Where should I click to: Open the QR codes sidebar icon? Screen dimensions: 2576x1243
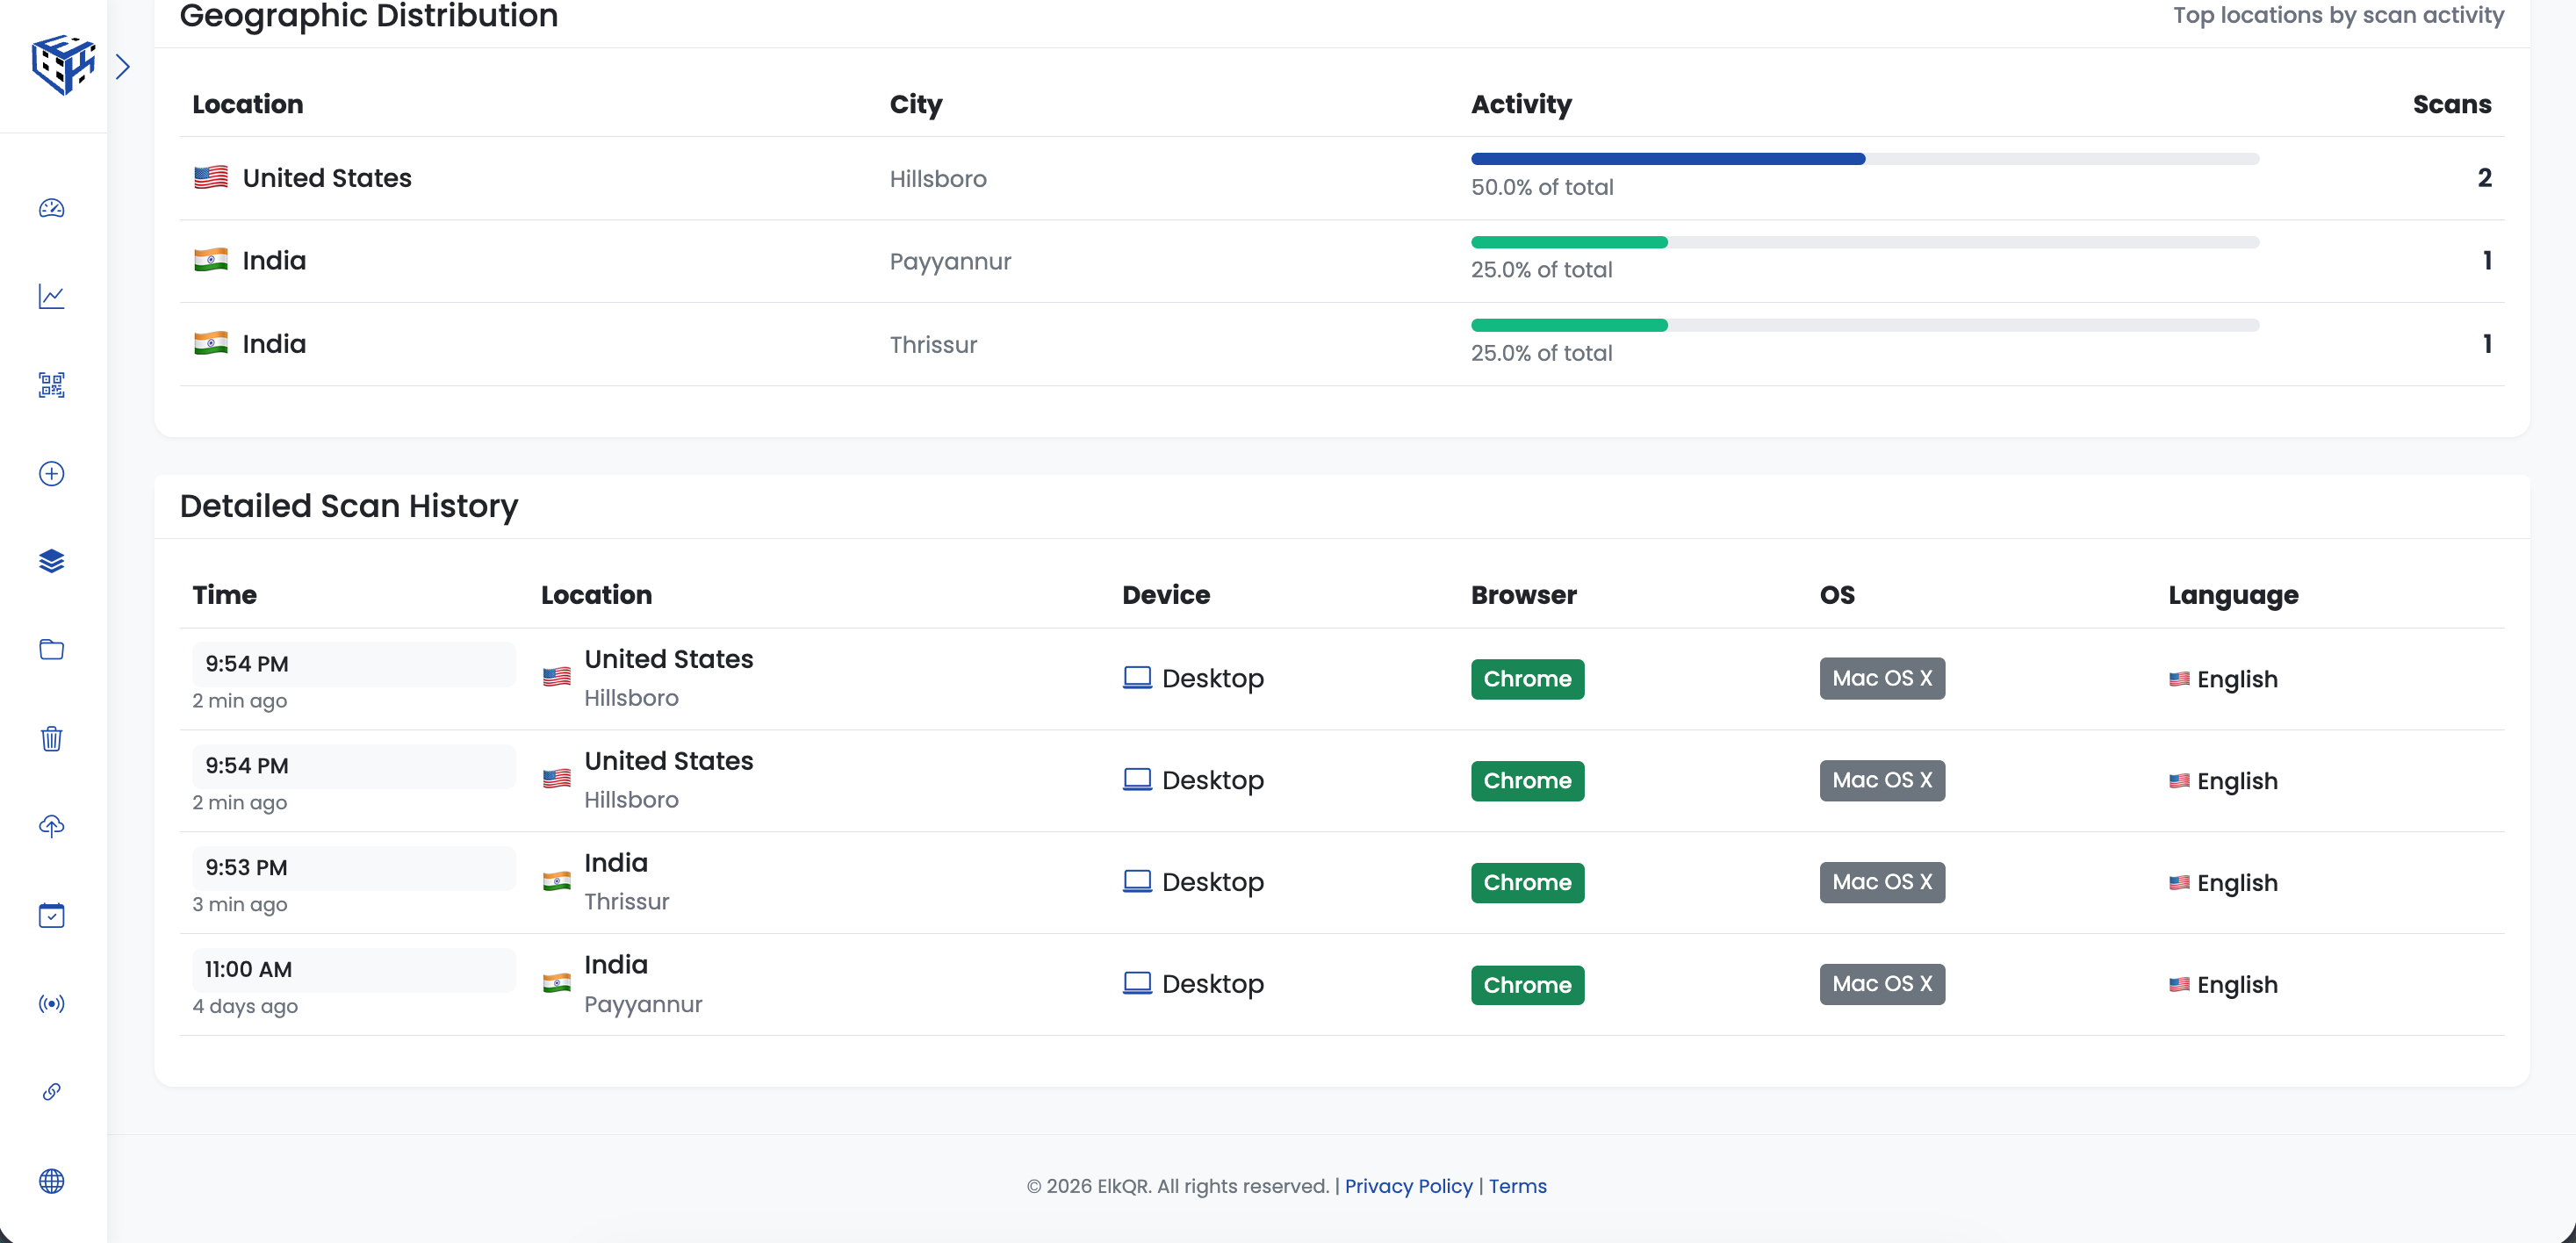(x=52, y=385)
